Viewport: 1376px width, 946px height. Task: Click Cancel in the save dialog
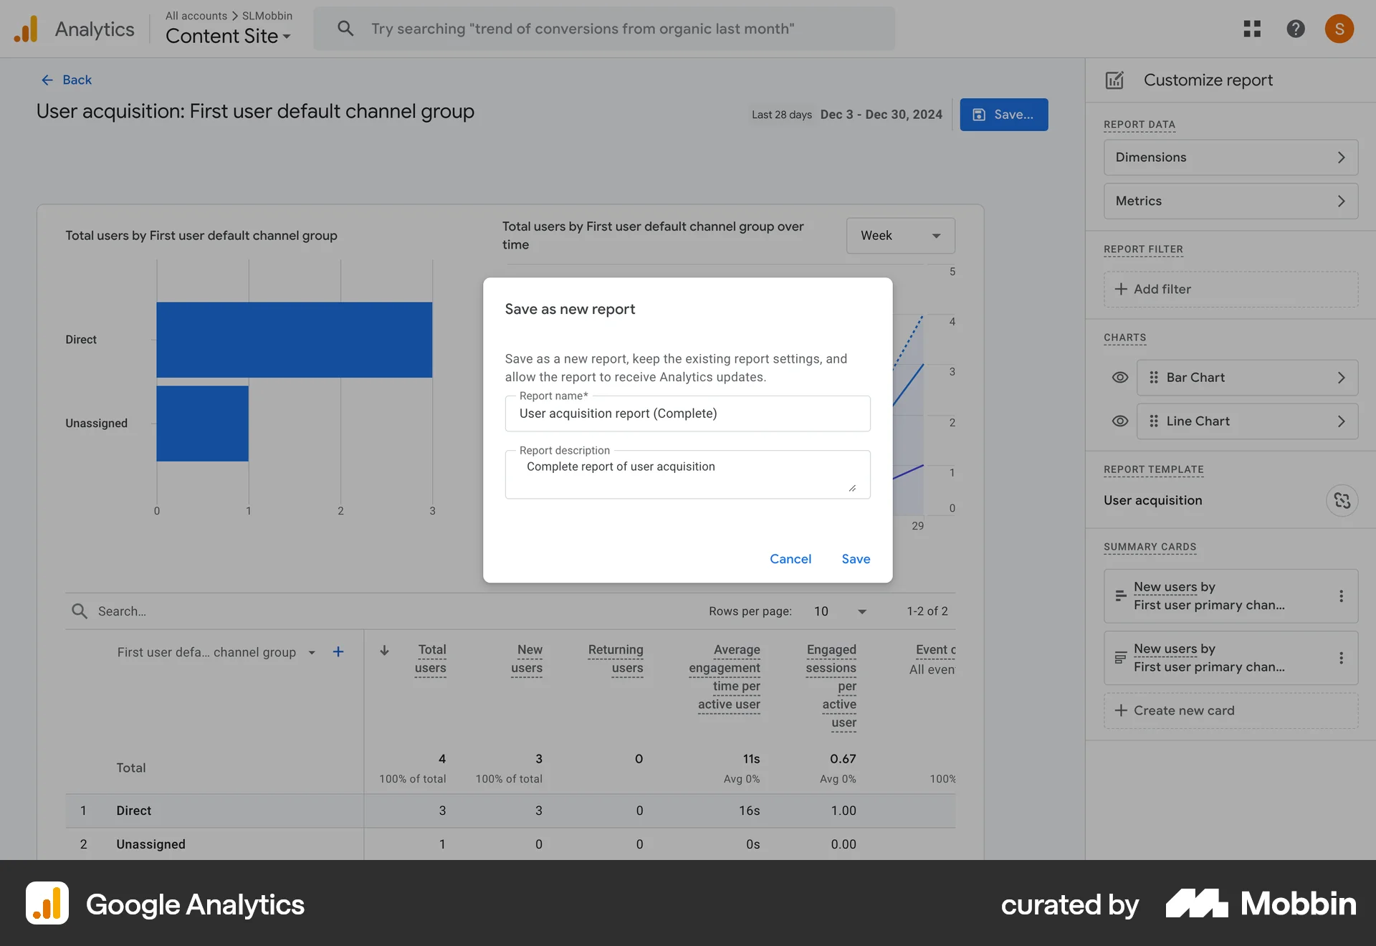(x=790, y=559)
